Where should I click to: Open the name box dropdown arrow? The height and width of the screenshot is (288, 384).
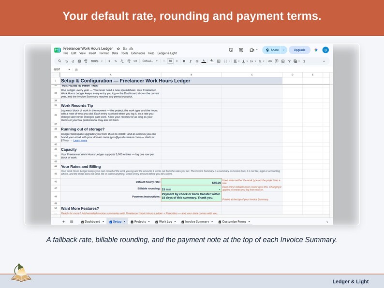(69, 70)
